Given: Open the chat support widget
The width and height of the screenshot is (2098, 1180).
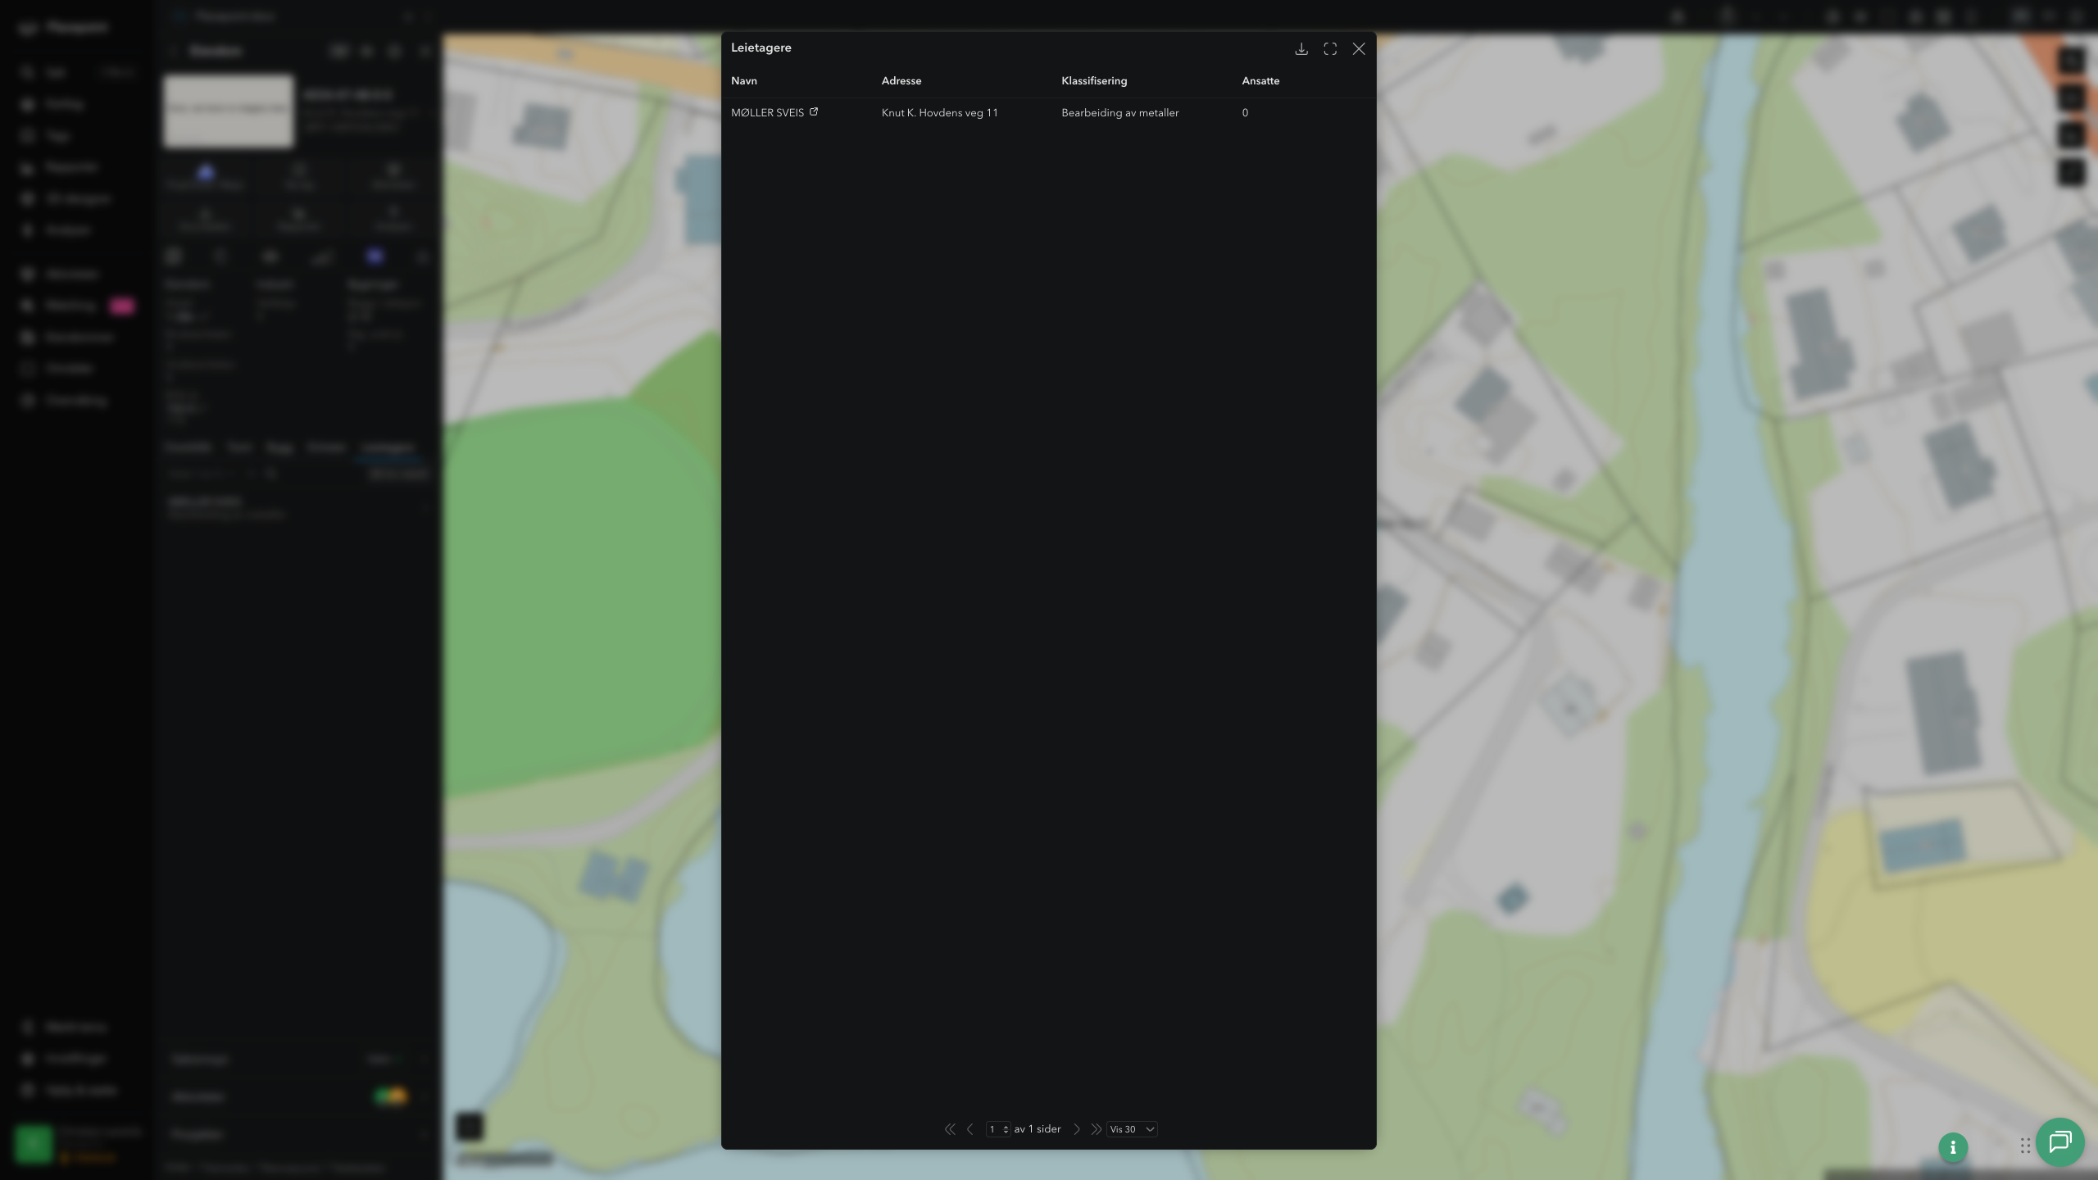Looking at the screenshot, I should 2060,1142.
